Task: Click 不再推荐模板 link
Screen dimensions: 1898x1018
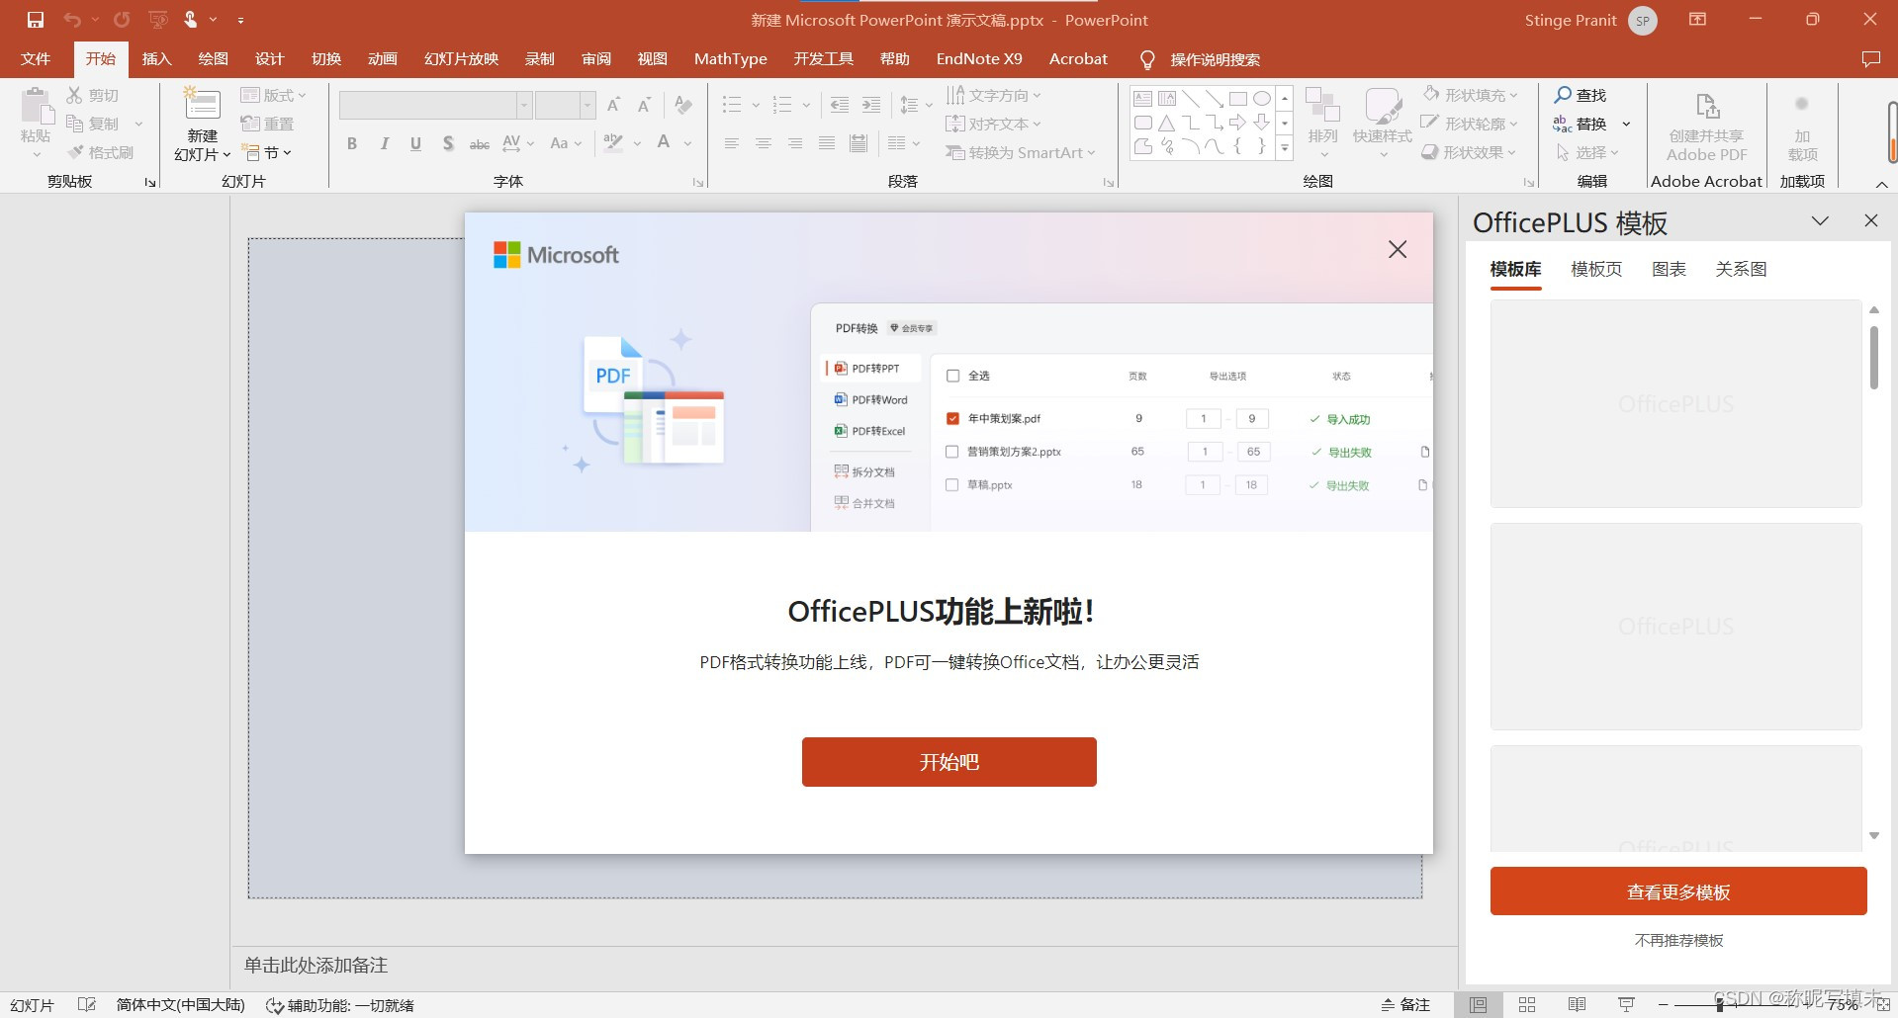Action: 1678,941
